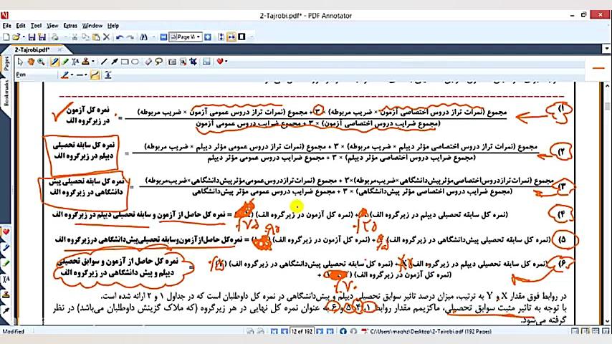The height and width of the screenshot is (344, 612).
Task: Open Find using binoculars icon
Action: click(x=143, y=37)
